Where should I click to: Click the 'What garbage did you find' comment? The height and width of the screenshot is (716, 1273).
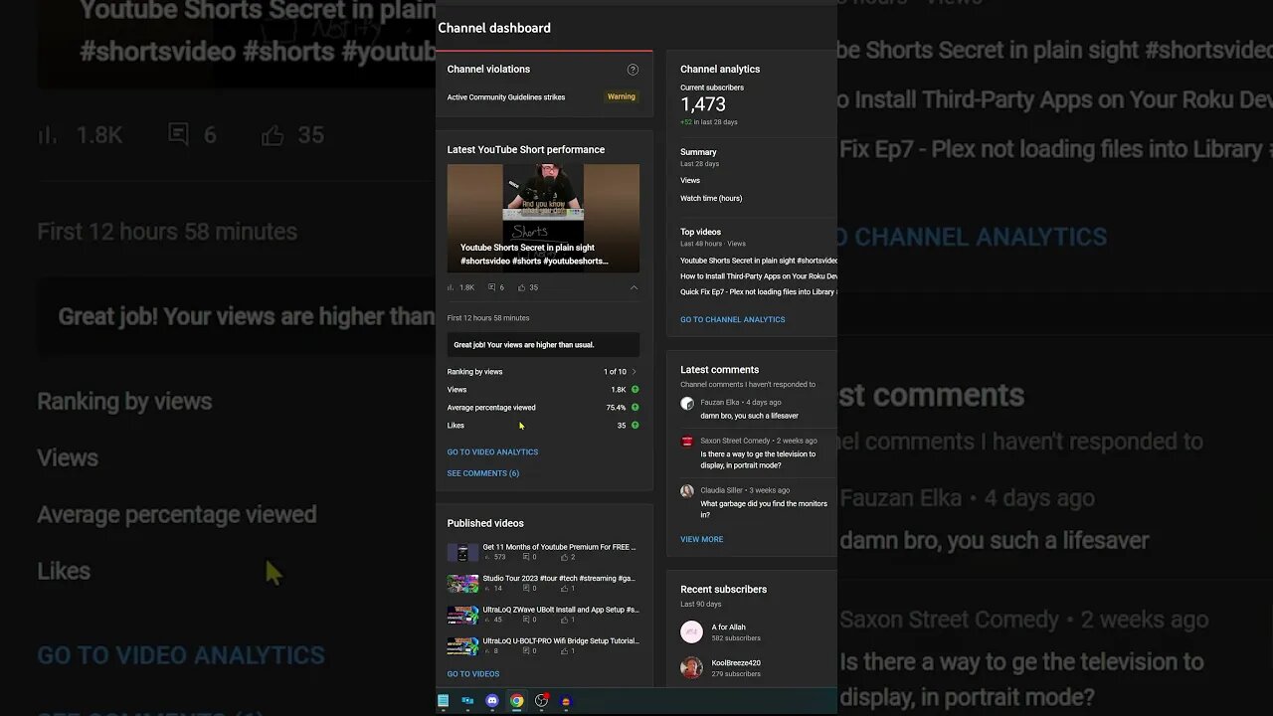coord(764,509)
